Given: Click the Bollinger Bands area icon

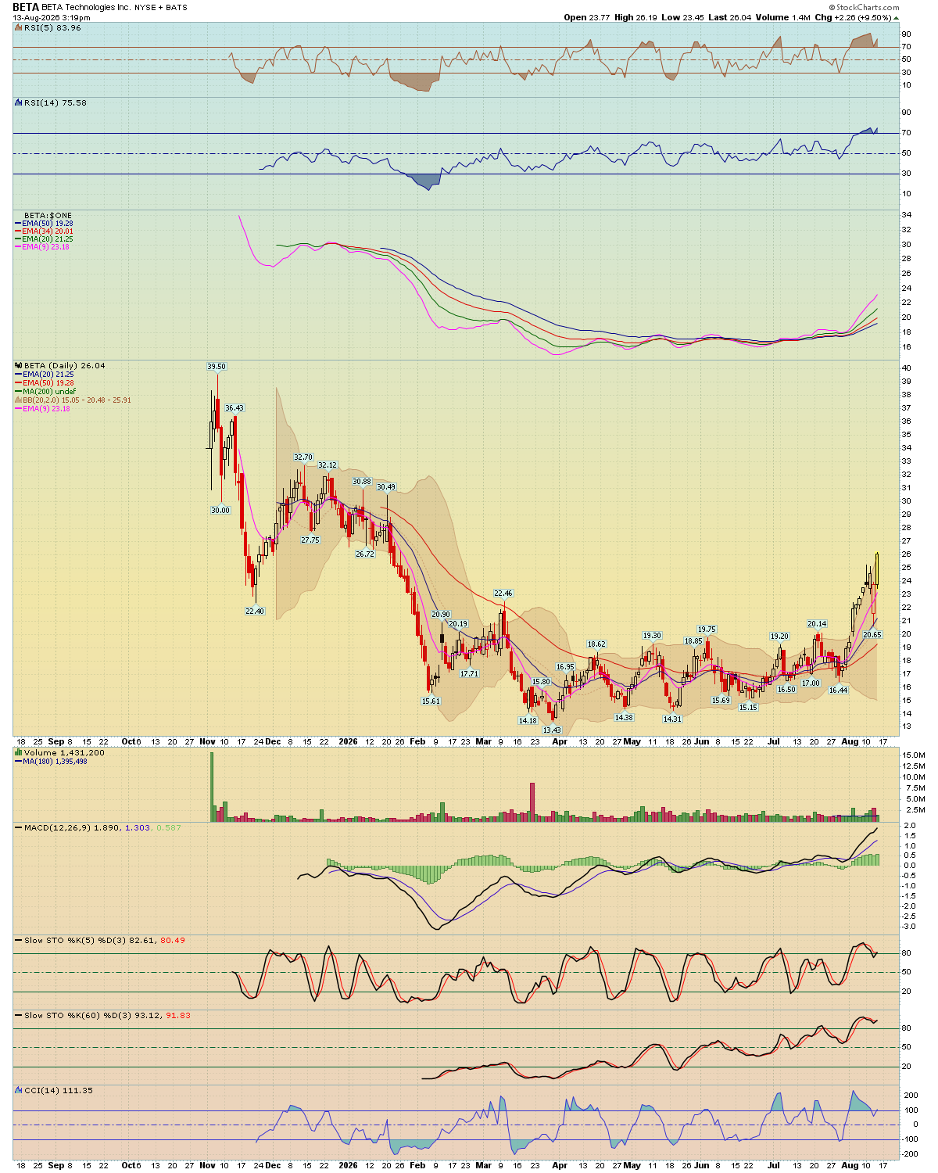Looking at the screenshot, I should point(19,400).
